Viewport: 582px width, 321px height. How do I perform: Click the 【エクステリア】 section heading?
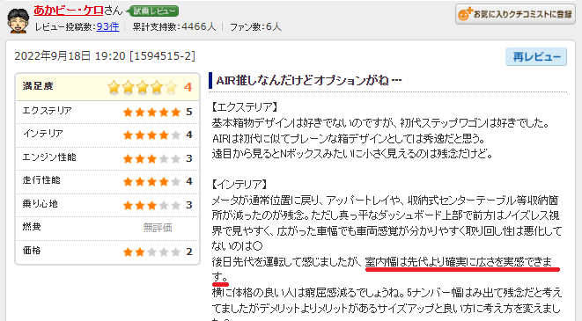[245, 107]
